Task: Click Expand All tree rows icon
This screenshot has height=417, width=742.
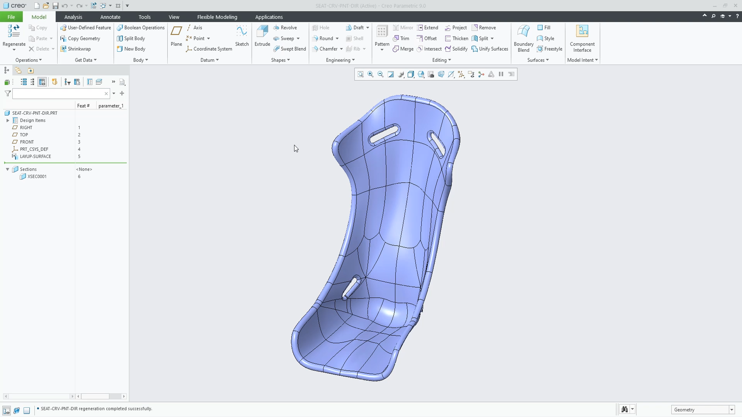Action: tap(24, 82)
